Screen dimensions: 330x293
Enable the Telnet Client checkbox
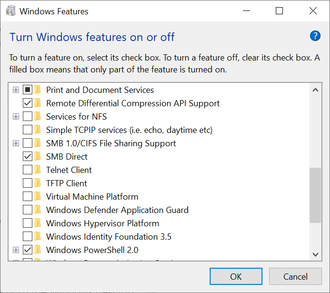click(x=28, y=170)
